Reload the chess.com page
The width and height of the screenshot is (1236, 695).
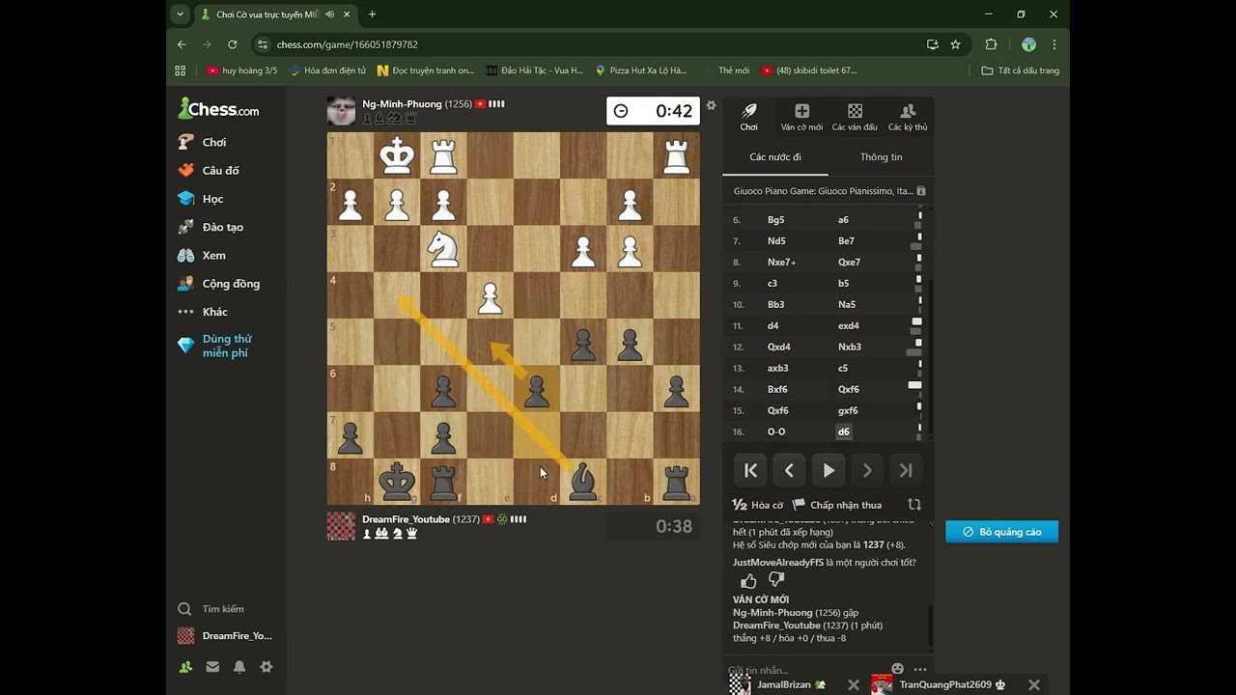pyautogui.click(x=232, y=44)
